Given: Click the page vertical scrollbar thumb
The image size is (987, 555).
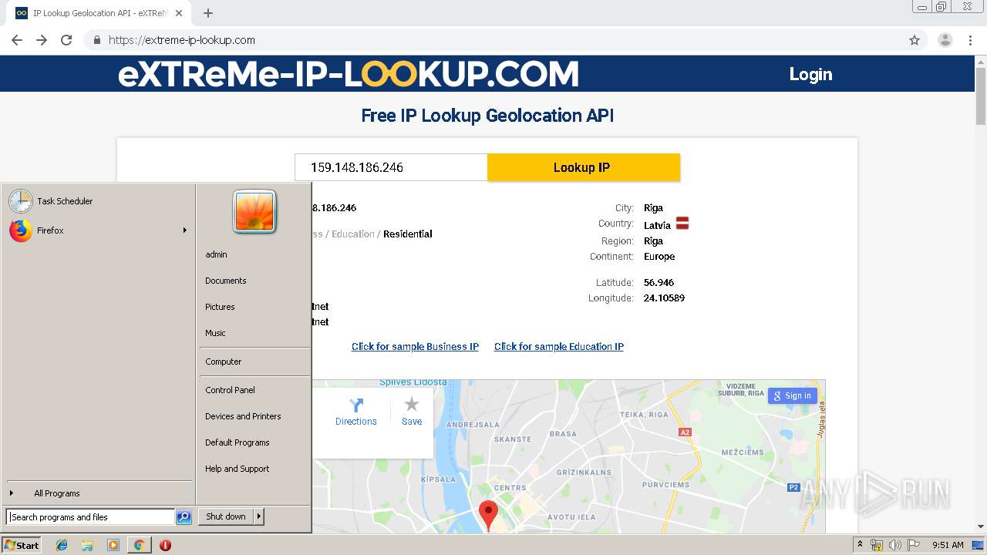Looking at the screenshot, I should (x=981, y=95).
